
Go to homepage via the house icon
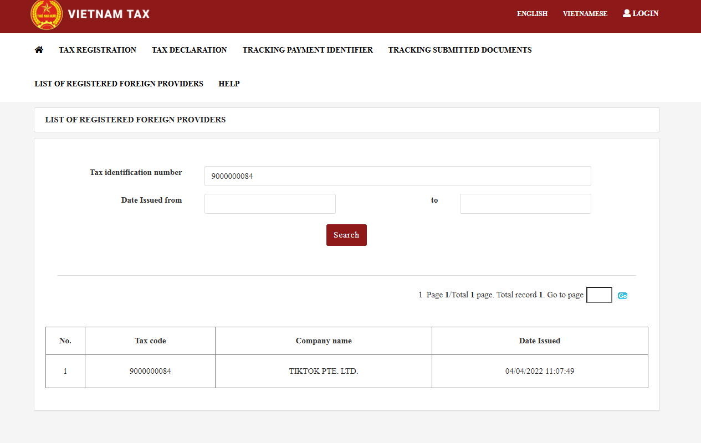click(x=39, y=50)
